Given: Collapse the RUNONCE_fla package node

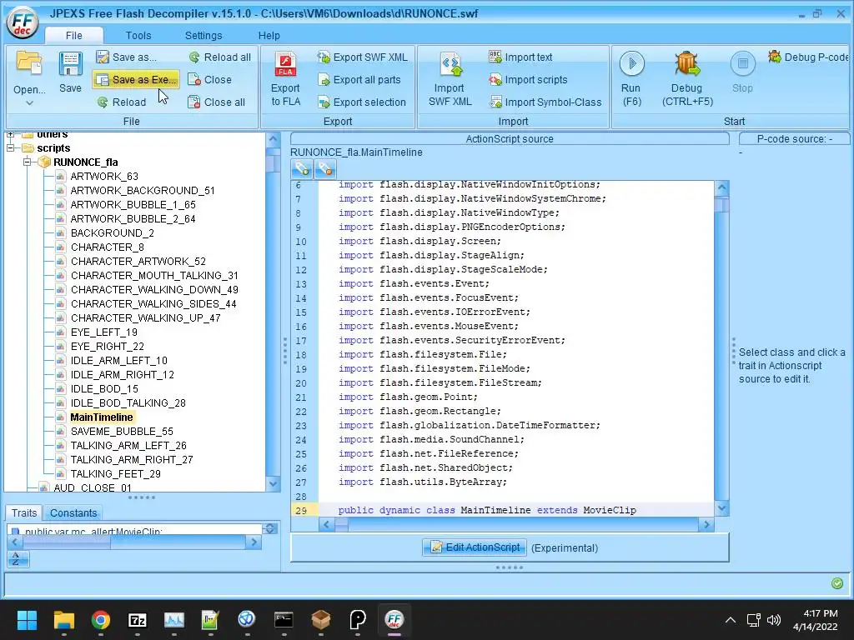Looking at the screenshot, I should coord(27,162).
